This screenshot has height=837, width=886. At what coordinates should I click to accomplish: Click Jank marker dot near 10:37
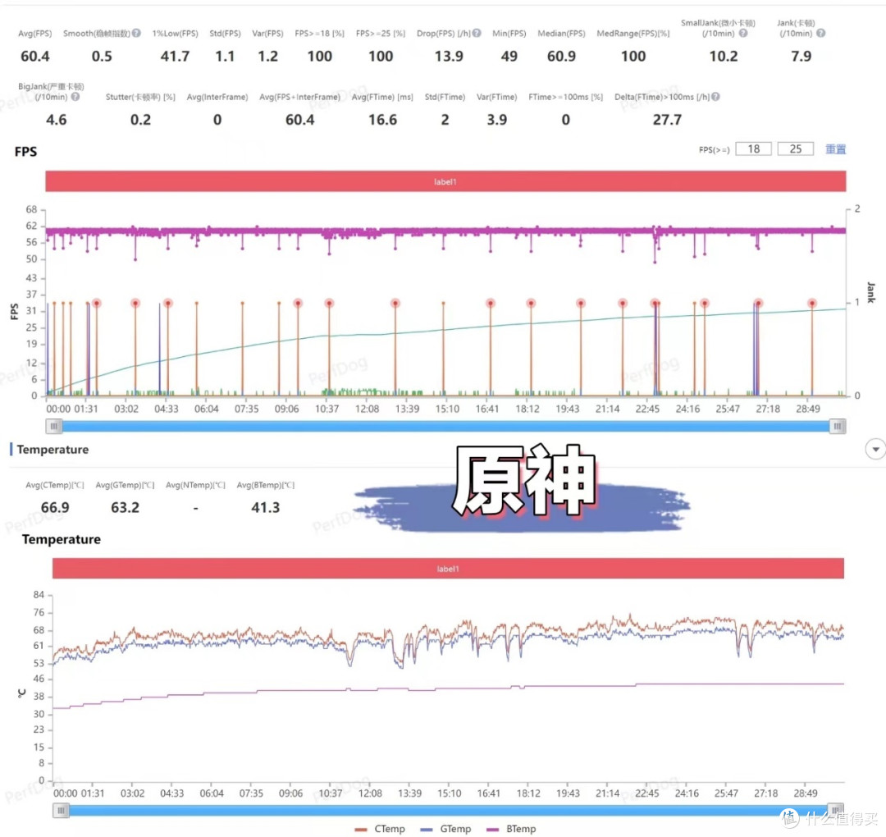point(329,304)
